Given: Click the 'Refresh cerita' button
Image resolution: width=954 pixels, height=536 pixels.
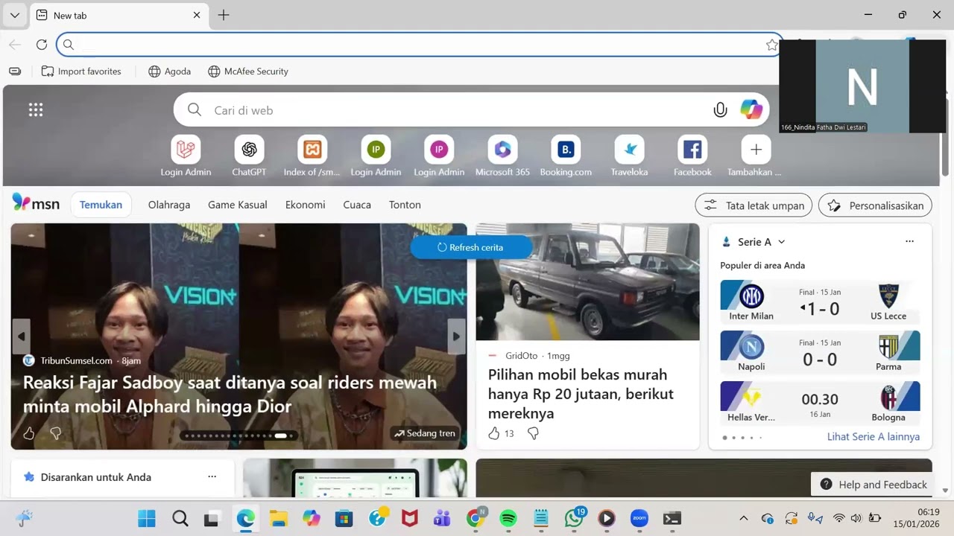Looking at the screenshot, I should pos(471,247).
